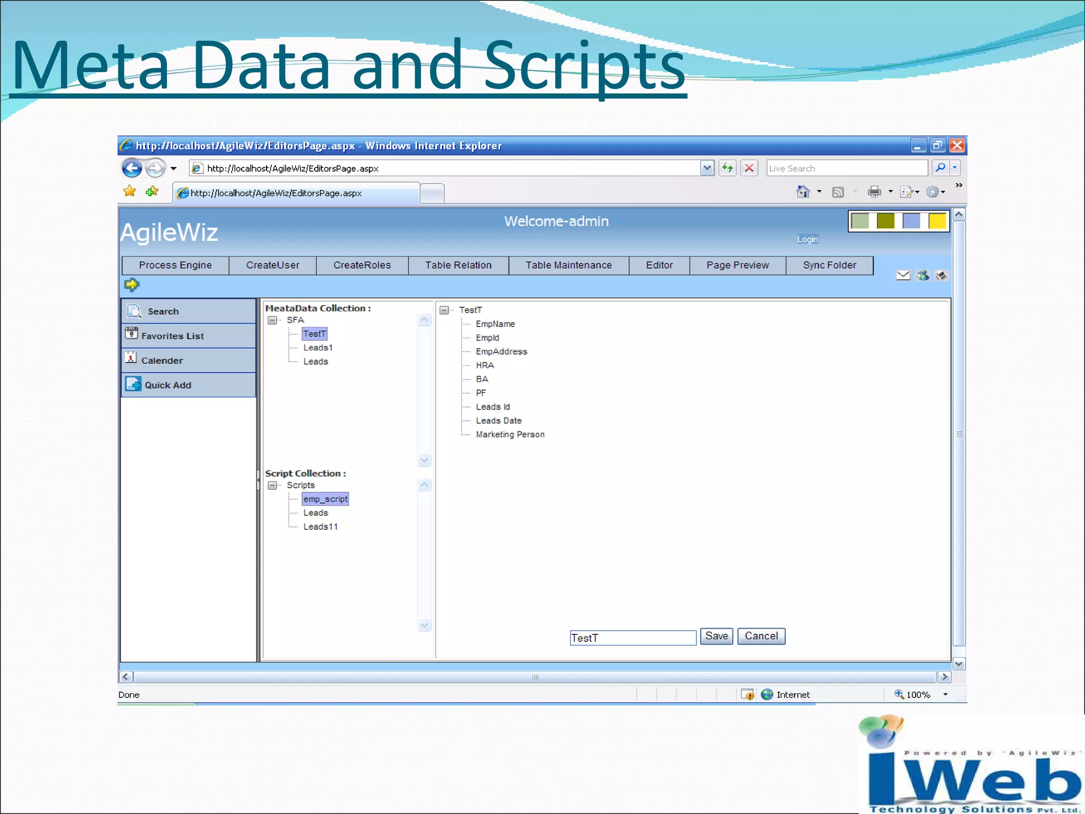Collapse the TestT fields tree

[x=444, y=310]
